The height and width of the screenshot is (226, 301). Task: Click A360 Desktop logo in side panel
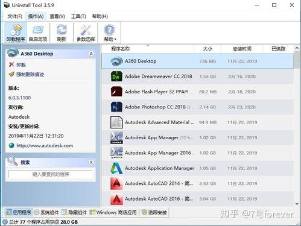point(13,53)
